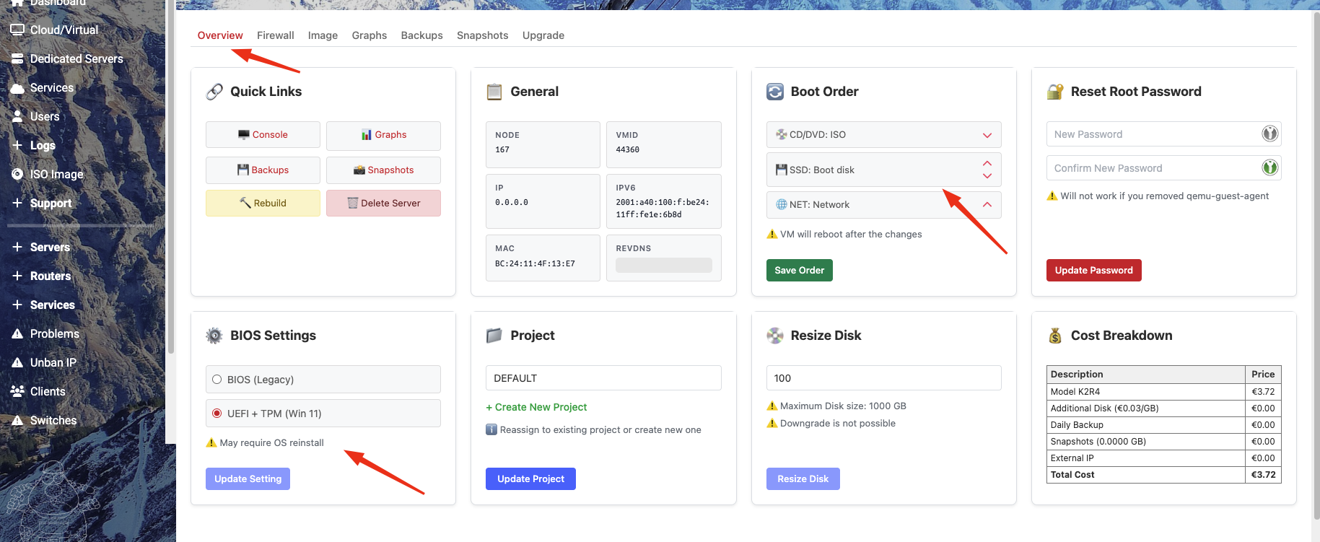Screen dimensions: 1320x542
Task: Click the Resize Disk size input field
Action: pyautogui.click(x=883, y=378)
